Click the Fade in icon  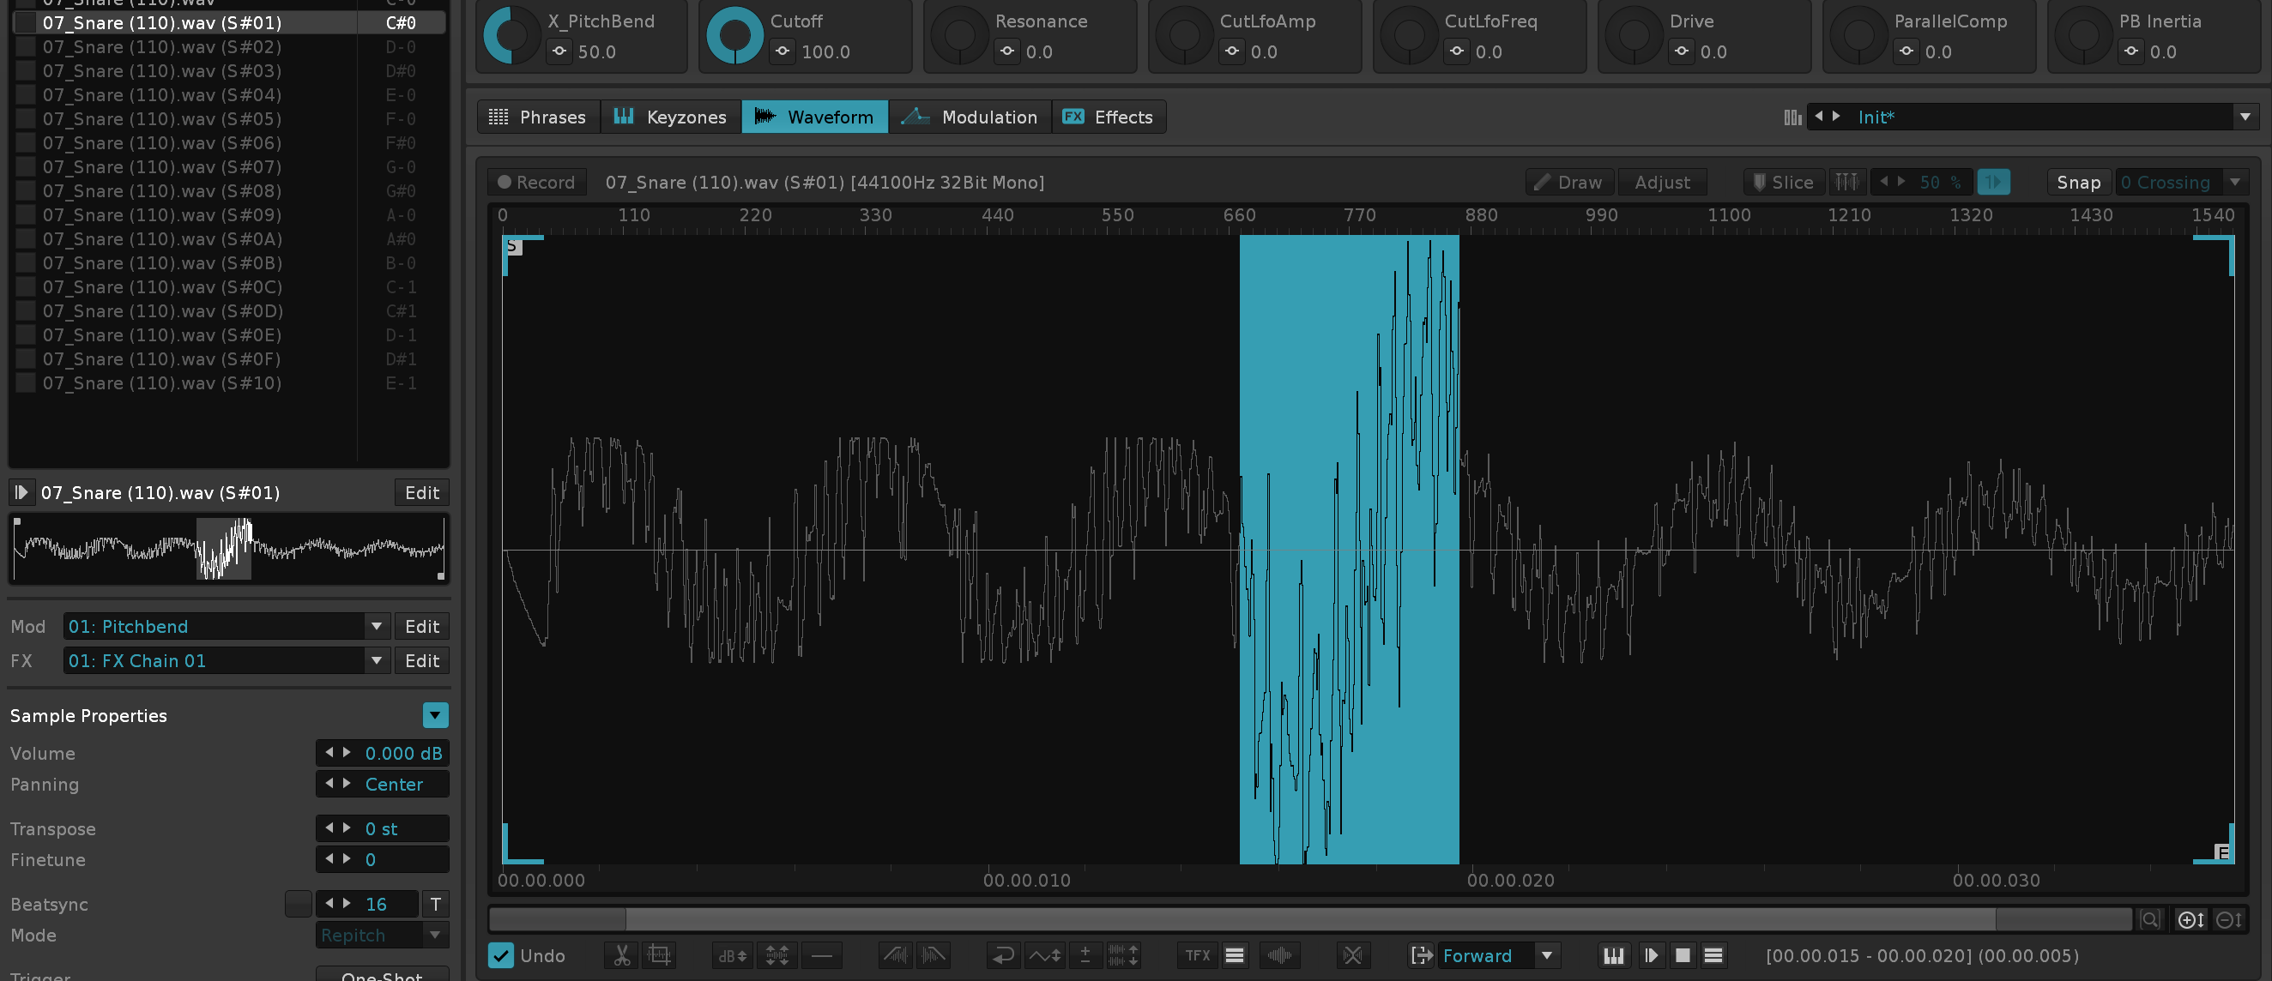coord(895,955)
